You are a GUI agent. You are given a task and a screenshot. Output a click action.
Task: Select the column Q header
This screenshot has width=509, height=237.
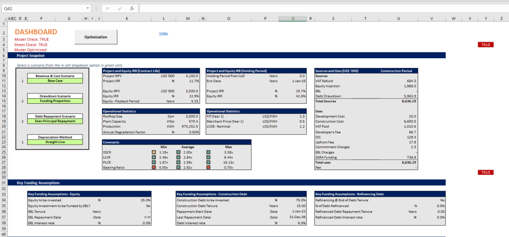293,19
